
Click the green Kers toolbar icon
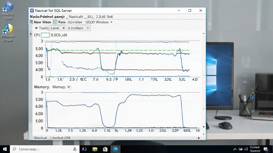55,22
